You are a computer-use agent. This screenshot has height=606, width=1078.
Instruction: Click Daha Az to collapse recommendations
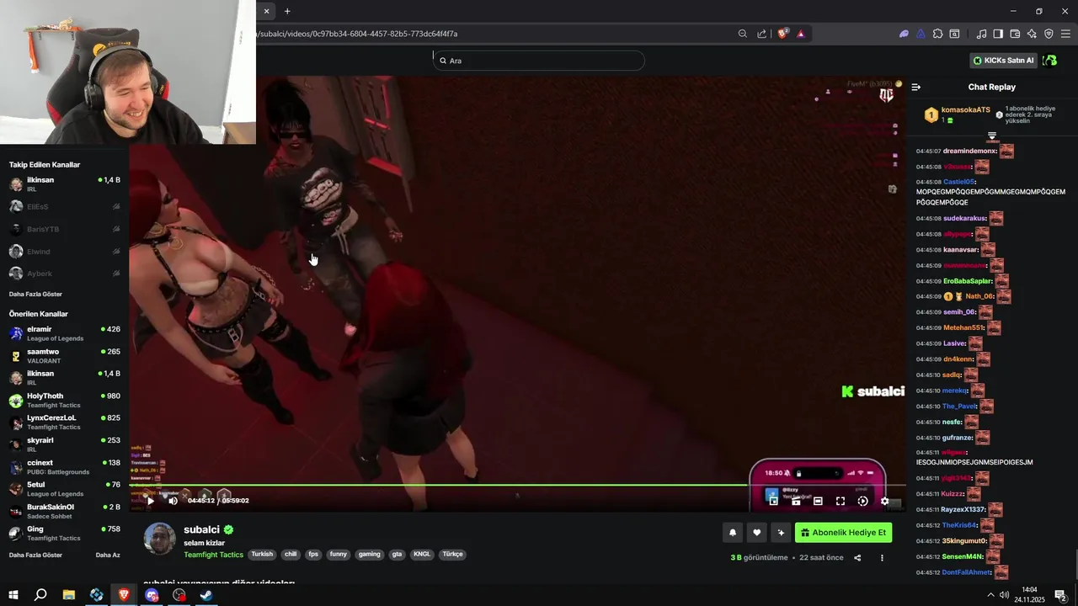click(x=108, y=555)
